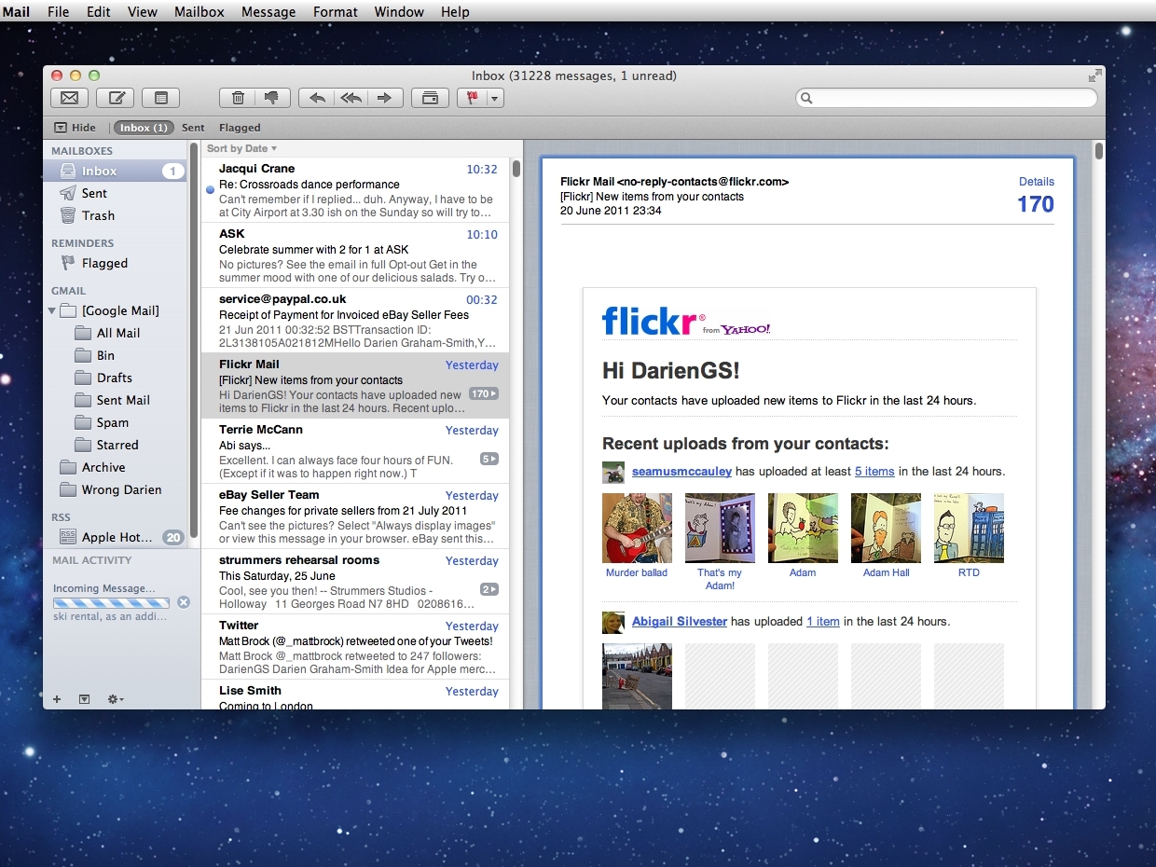1156x867 pixels.
Task: Open a new note with the note icon
Action: click(x=161, y=98)
